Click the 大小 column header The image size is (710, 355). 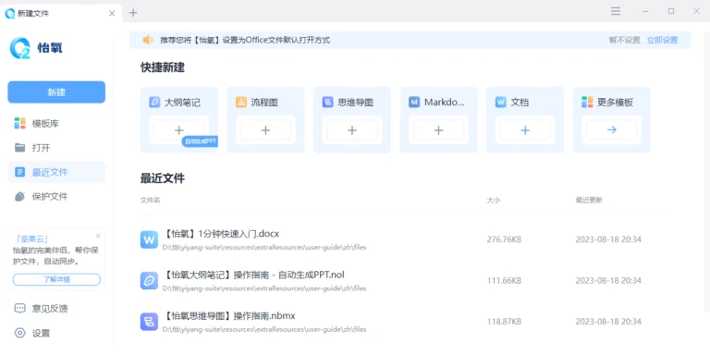[x=493, y=200]
